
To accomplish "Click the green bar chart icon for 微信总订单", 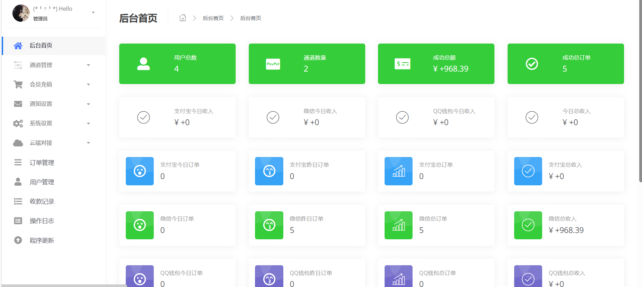I will (x=398, y=225).
